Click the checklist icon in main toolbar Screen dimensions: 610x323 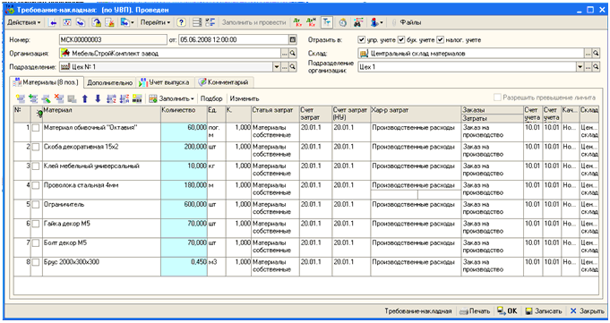(210, 22)
